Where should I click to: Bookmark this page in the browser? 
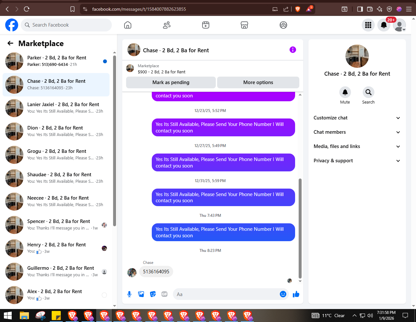[x=72, y=9]
